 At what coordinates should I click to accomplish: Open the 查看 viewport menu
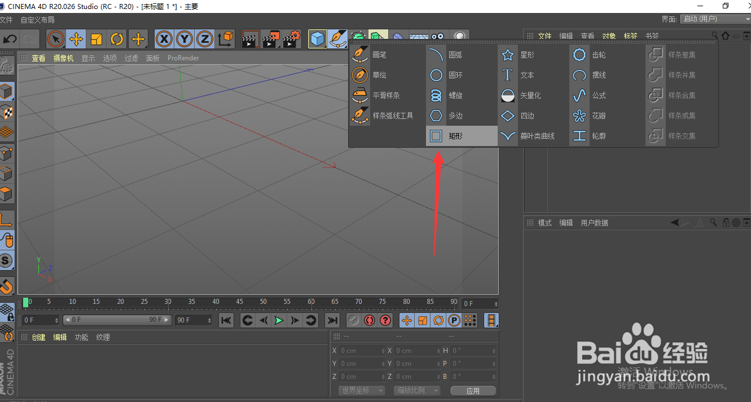(x=38, y=58)
